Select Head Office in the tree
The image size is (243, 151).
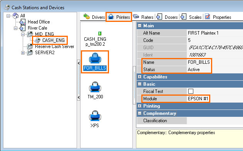tap(39, 22)
